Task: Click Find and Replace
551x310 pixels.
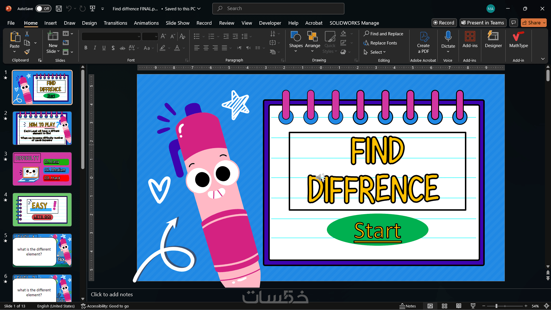Action: [x=383, y=34]
